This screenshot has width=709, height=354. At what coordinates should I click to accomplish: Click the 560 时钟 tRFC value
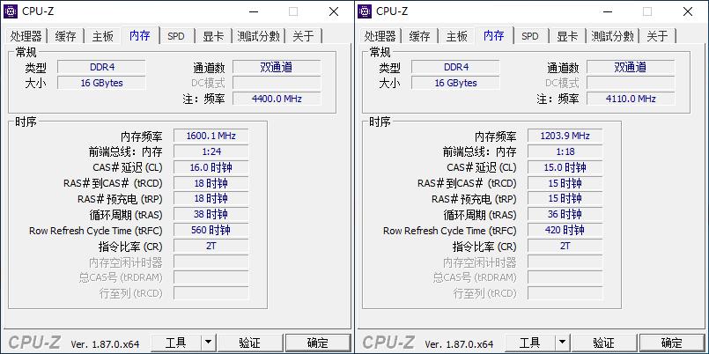211,230
